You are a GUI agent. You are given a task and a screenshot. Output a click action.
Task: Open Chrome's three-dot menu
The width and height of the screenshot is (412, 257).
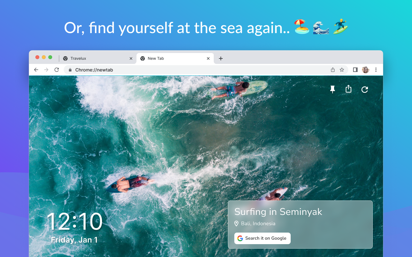(376, 70)
